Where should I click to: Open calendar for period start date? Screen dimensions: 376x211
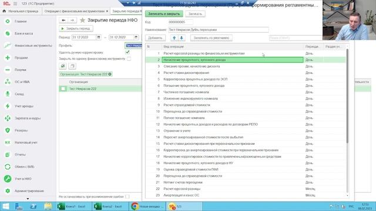point(99,38)
